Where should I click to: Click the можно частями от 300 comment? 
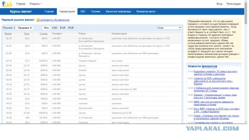[x=124, y=89]
